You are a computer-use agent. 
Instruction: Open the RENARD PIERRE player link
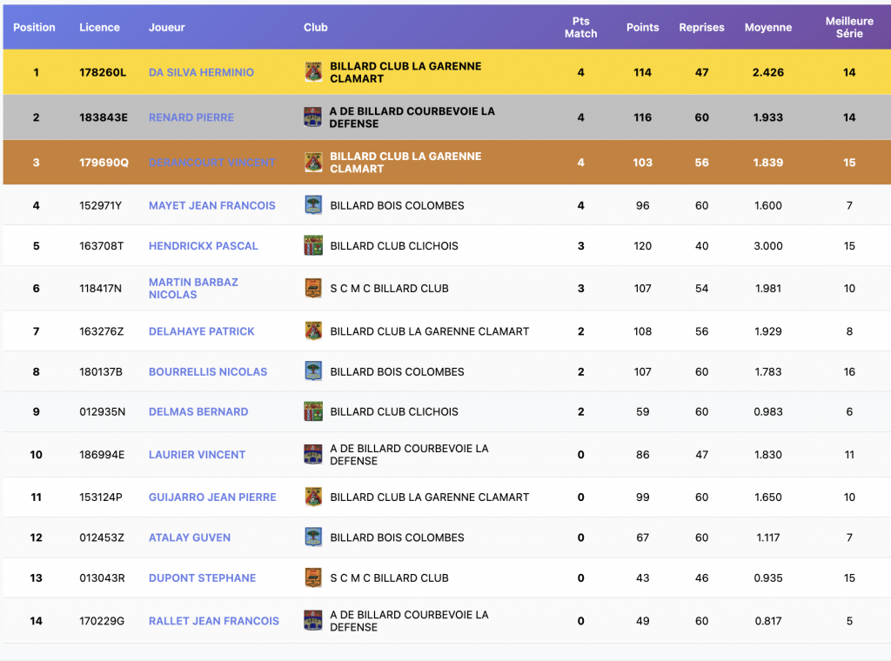(191, 117)
